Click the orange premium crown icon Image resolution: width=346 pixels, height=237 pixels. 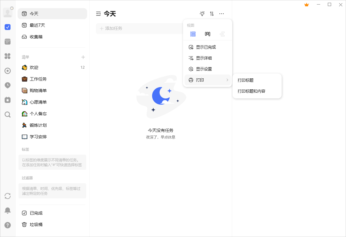307,5
